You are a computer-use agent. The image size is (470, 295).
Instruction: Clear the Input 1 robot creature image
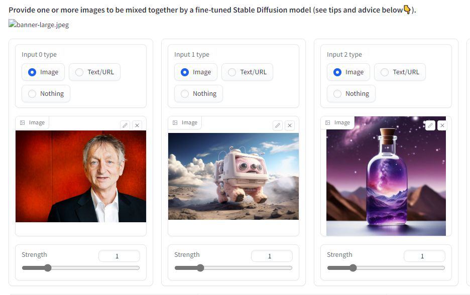(x=290, y=125)
